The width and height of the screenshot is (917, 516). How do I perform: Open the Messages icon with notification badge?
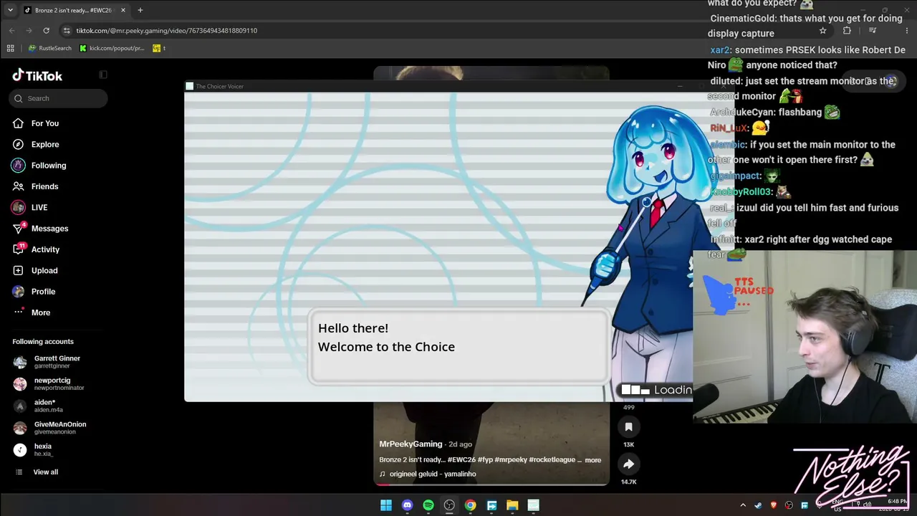click(19, 229)
